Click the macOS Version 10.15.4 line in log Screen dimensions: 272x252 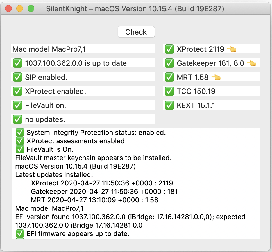pos(76,166)
